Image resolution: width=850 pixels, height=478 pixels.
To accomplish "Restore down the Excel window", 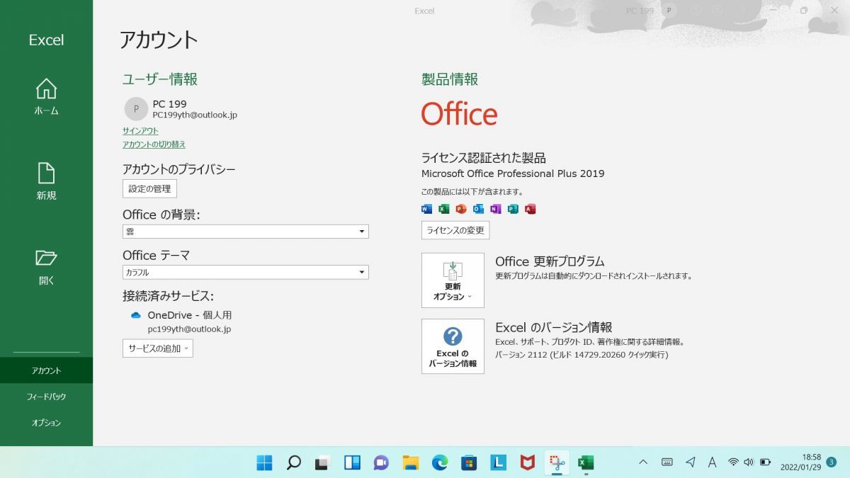I will tap(804, 11).
